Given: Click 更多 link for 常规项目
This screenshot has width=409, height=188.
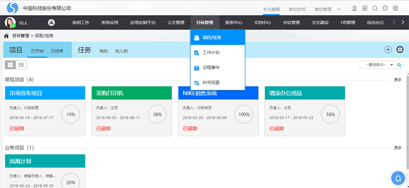Looking at the screenshot, I should 398,80.
